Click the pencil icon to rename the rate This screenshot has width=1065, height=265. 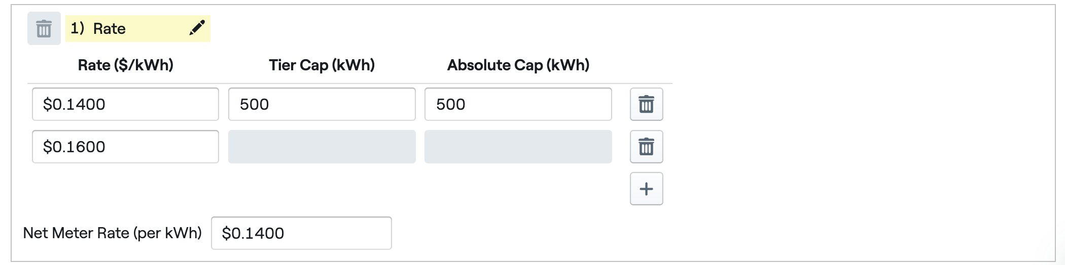click(197, 28)
